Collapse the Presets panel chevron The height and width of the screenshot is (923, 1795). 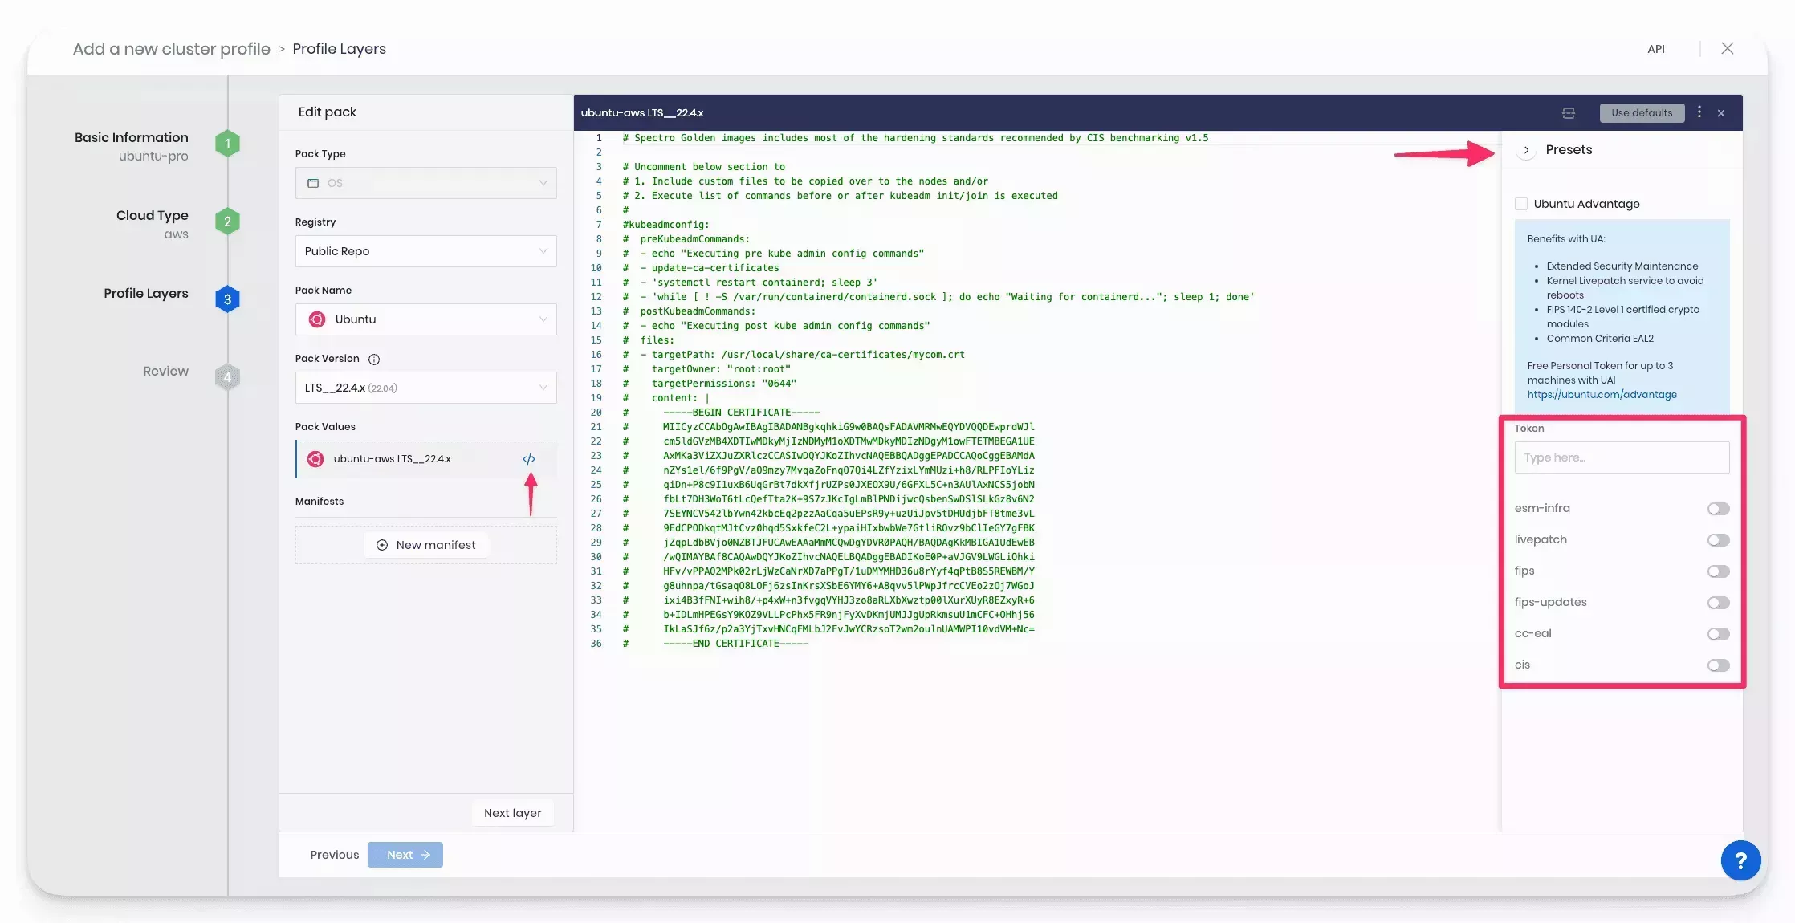(x=1526, y=149)
